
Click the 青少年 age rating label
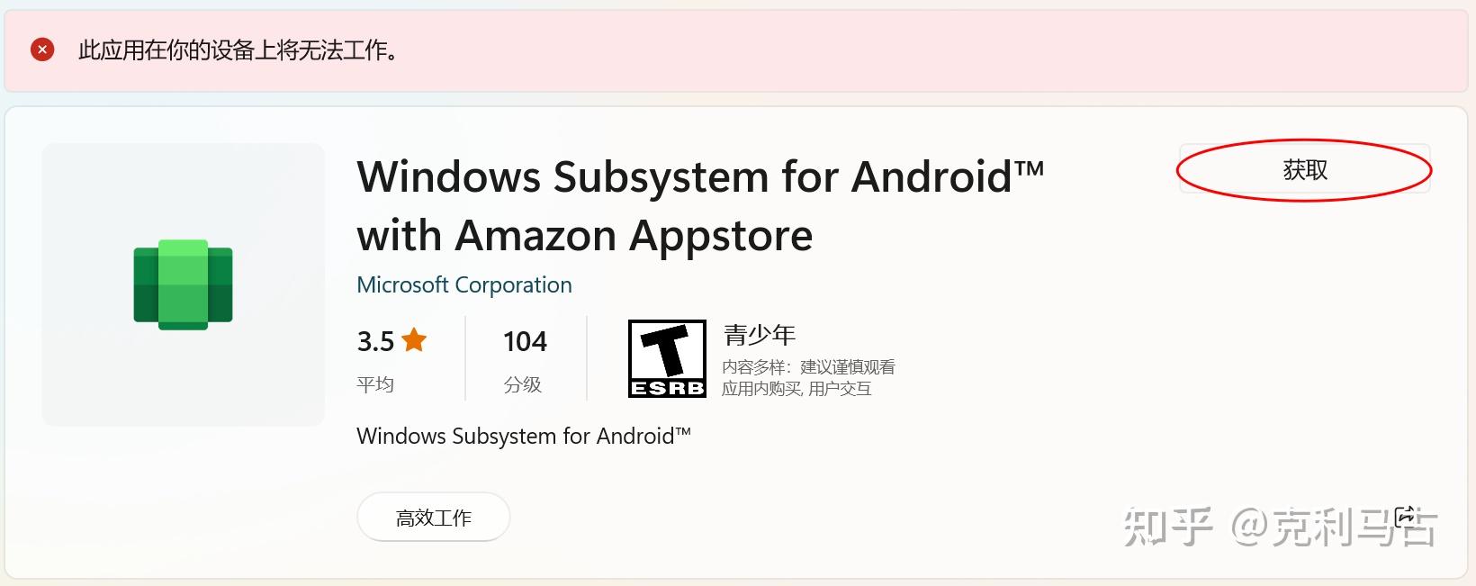click(760, 335)
